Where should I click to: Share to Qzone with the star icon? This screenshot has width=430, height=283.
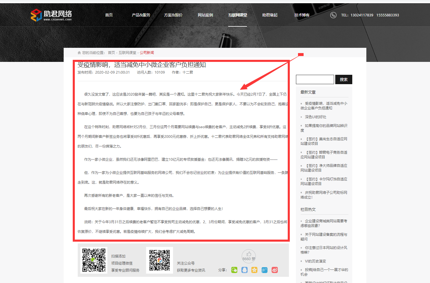254,270
